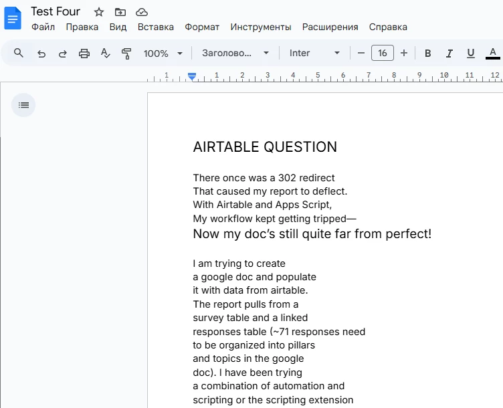
Task: Open the Вставка menu
Action: [156, 27]
